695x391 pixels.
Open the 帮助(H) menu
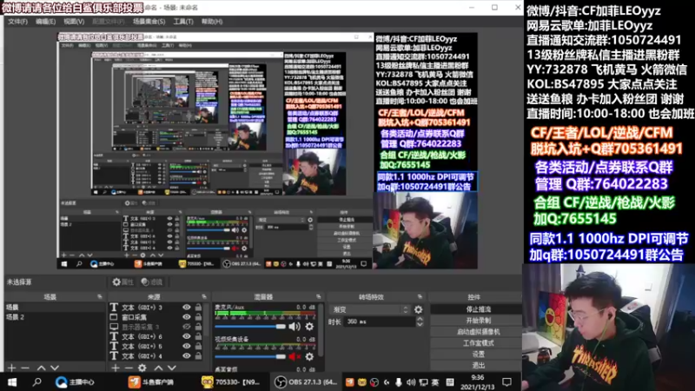point(212,21)
